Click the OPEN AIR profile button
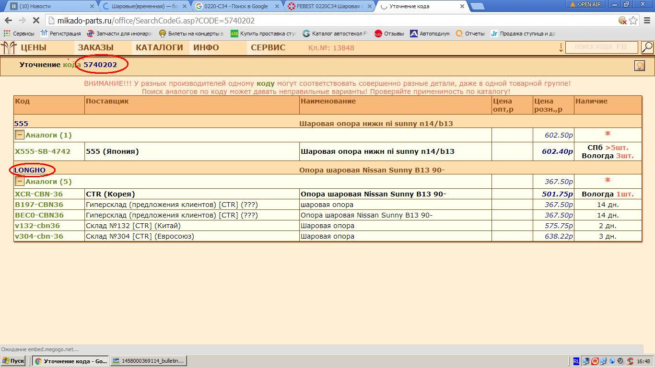655x368 pixels. [x=585, y=4]
